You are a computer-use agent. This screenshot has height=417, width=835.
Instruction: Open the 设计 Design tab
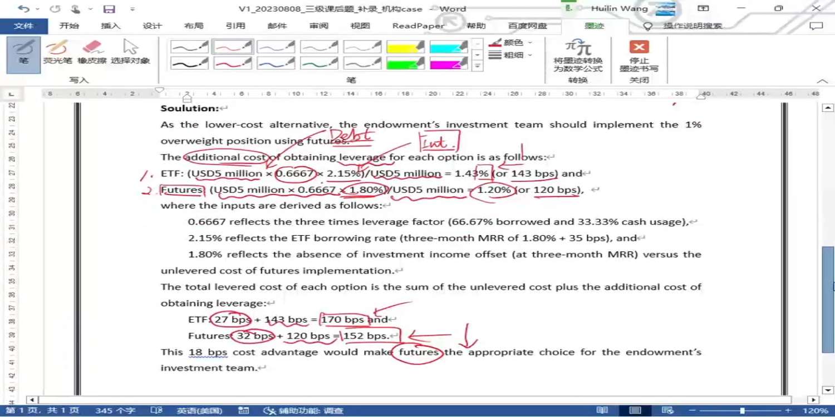(152, 26)
